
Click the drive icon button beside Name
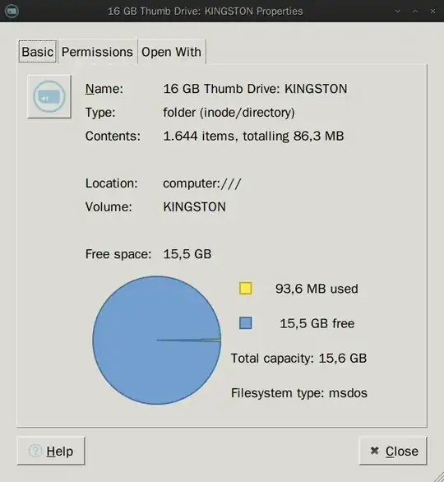49,96
